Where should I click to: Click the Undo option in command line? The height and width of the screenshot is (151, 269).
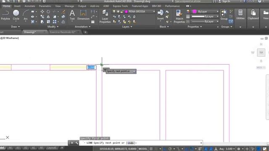coord(131,143)
